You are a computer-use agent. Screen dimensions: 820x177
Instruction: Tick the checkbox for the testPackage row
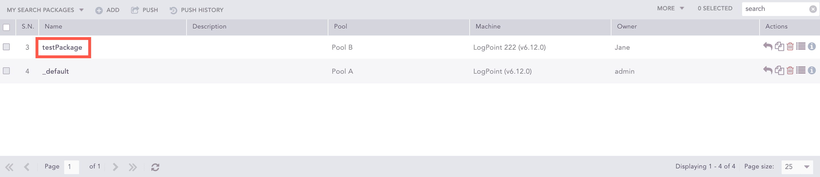pyautogui.click(x=6, y=47)
